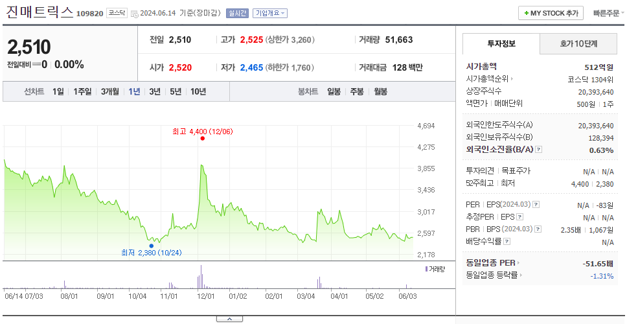The width and height of the screenshot is (627, 324).
Task: Open the 빠른주문 dropdown
Action: [x=609, y=13]
